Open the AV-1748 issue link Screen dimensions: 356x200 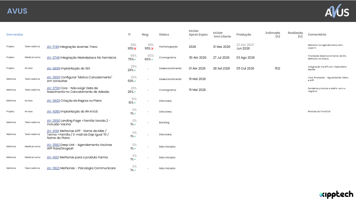53,47
